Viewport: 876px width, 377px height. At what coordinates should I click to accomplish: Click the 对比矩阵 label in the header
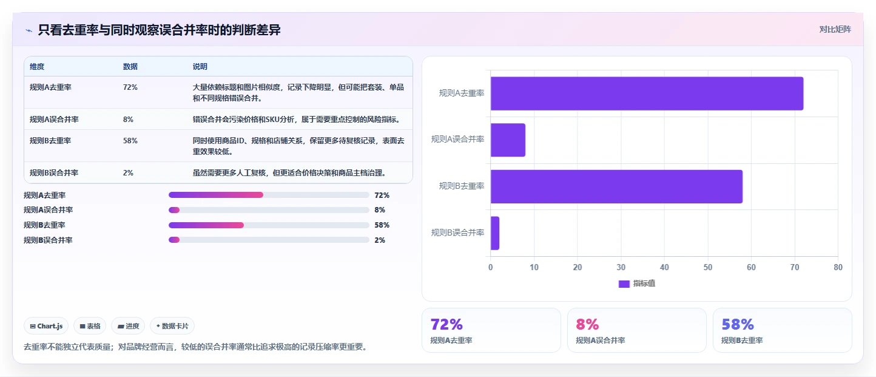click(835, 29)
